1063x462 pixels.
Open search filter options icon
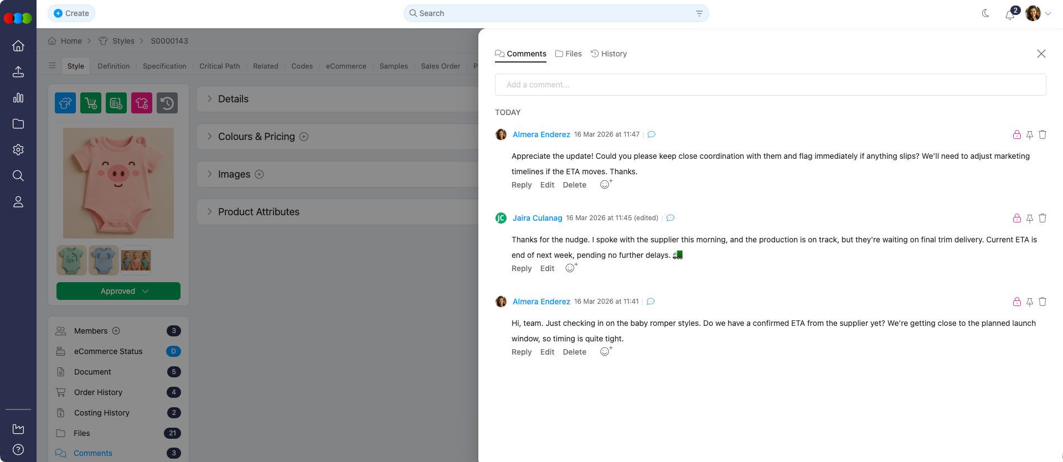click(699, 13)
